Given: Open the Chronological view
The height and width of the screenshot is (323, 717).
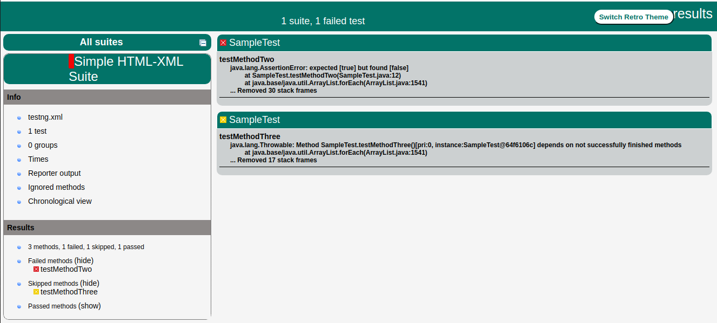Looking at the screenshot, I should pos(59,201).
